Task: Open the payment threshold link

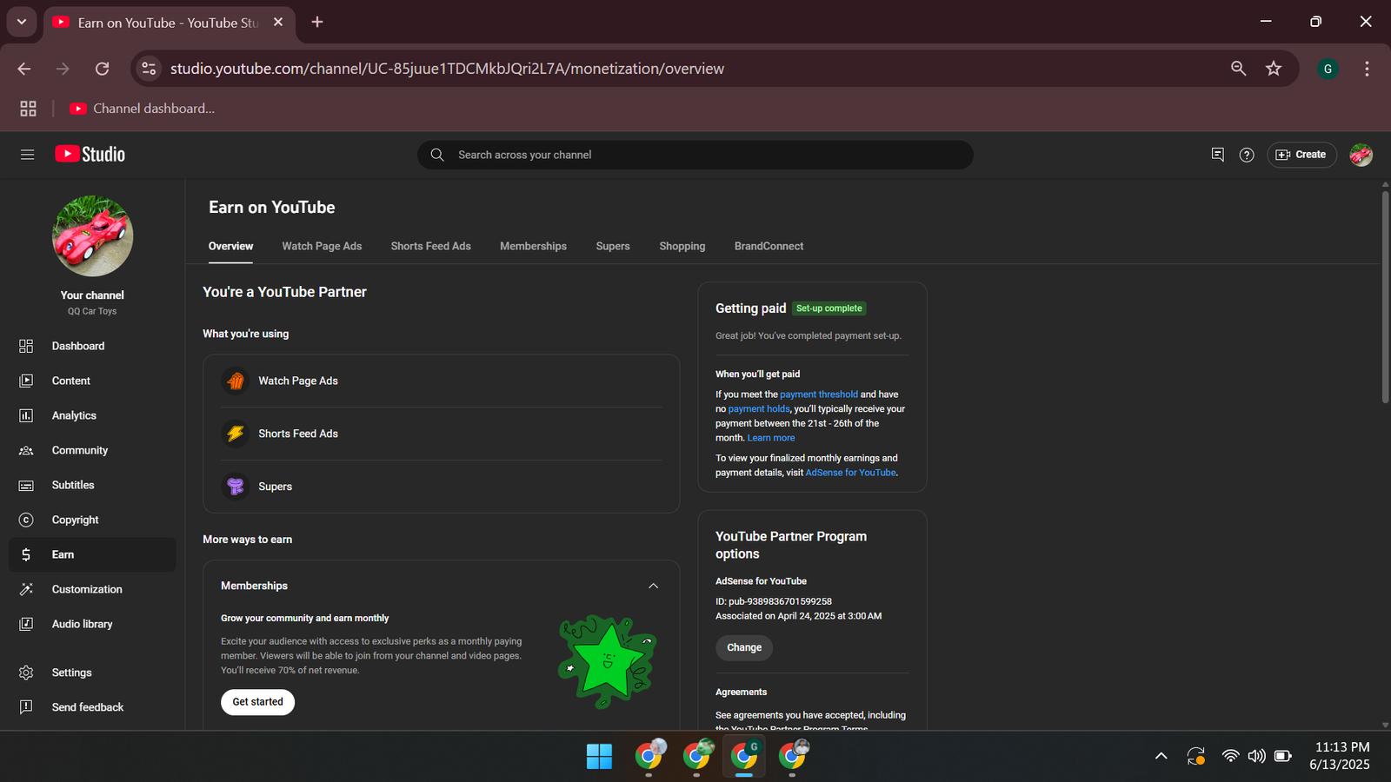Action: coord(819,394)
